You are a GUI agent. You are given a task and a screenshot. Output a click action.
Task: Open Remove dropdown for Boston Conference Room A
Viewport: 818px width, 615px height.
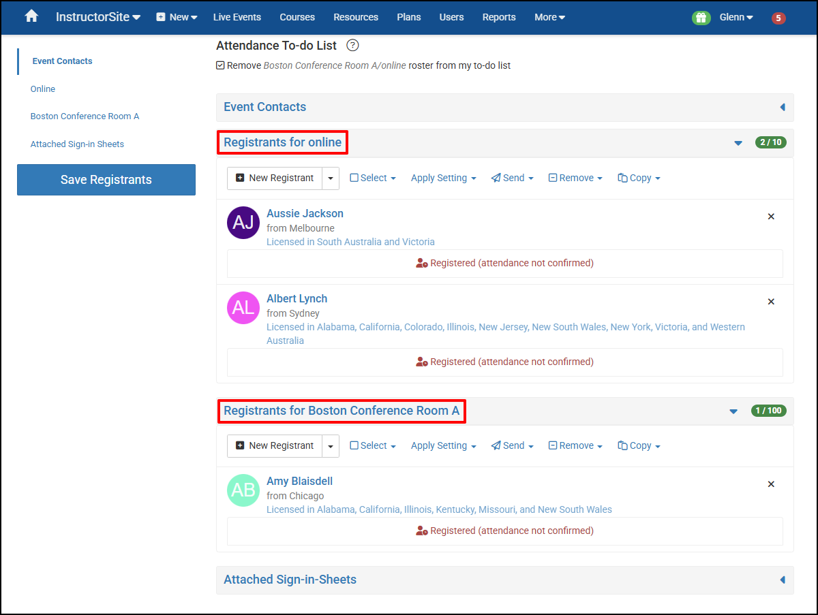[575, 445]
